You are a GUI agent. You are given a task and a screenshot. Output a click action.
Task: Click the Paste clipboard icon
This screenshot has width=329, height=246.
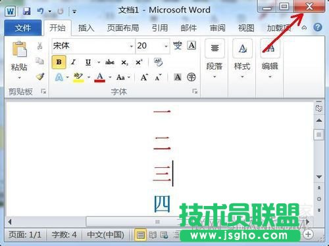click(x=19, y=49)
